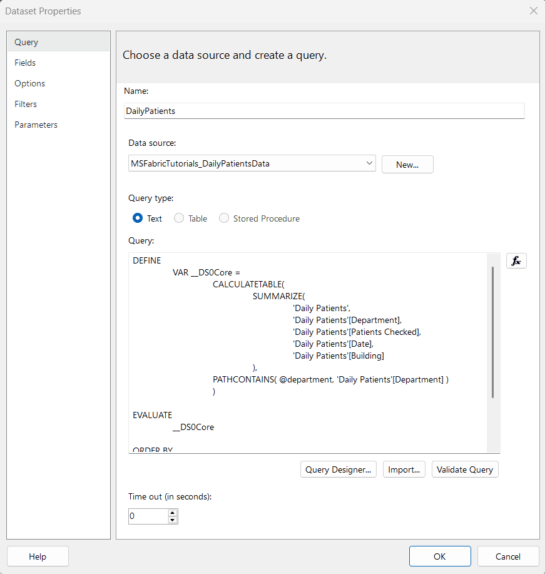Choose Stored Procedure query type
This screenshot has width=545, height=574.
click(x=224, y=218)
